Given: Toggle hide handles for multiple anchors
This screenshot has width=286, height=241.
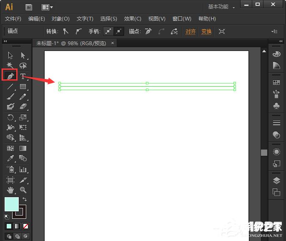Looking at the screenshot, I should click(119, 31).
